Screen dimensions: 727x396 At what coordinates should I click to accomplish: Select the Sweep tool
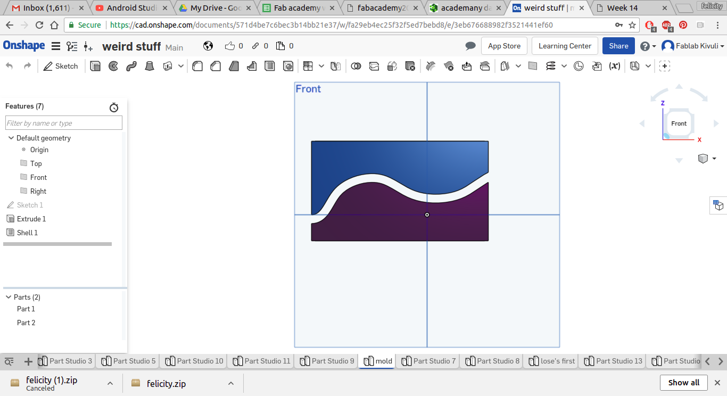click(131, 66)
